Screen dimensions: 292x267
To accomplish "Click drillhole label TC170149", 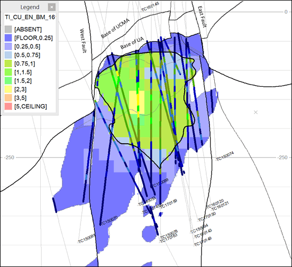I will click(x=203, y=242).
